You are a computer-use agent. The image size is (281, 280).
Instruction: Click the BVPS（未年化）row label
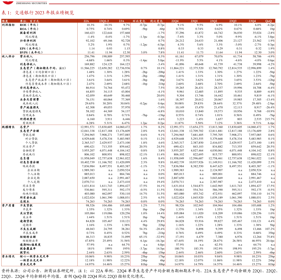(x=31, y=52)
